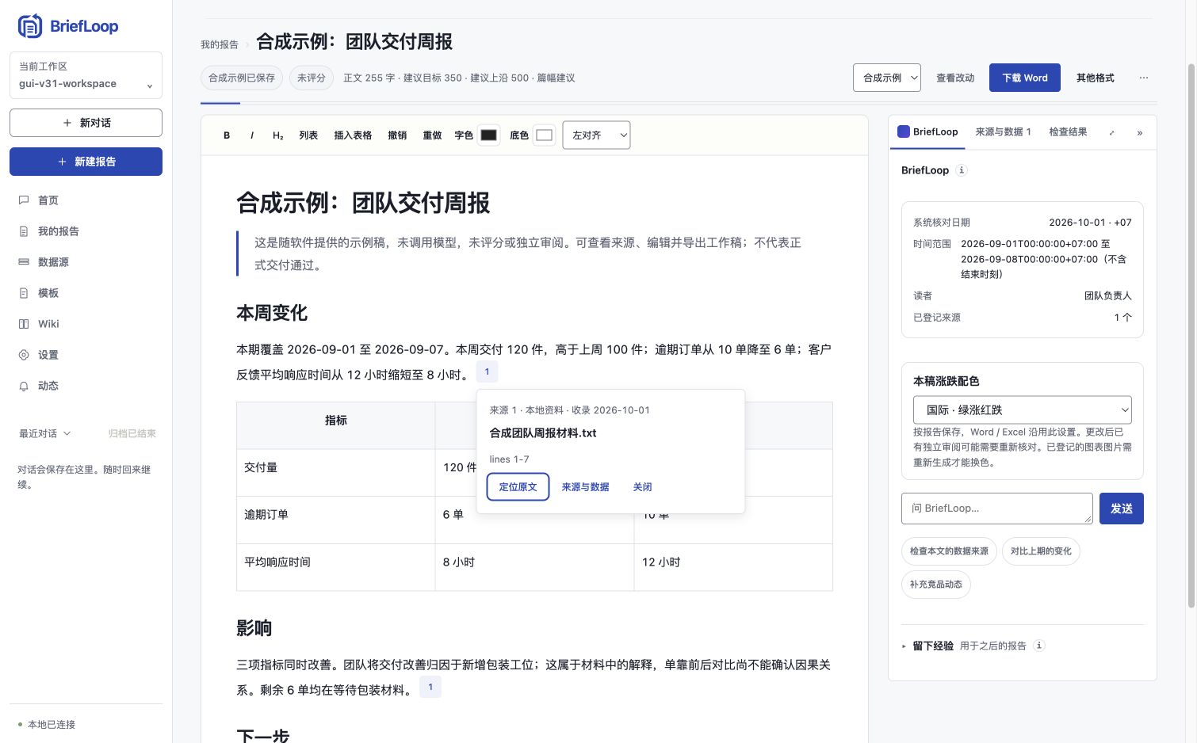Select the BriefLoop tab in the side panel
This screenshot has height=743, width=1197.
pos(927,132)
